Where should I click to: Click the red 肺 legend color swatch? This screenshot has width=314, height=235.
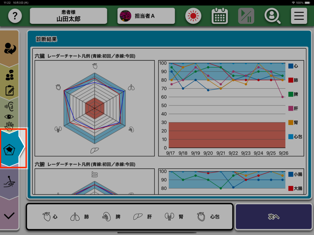[290, 80]
